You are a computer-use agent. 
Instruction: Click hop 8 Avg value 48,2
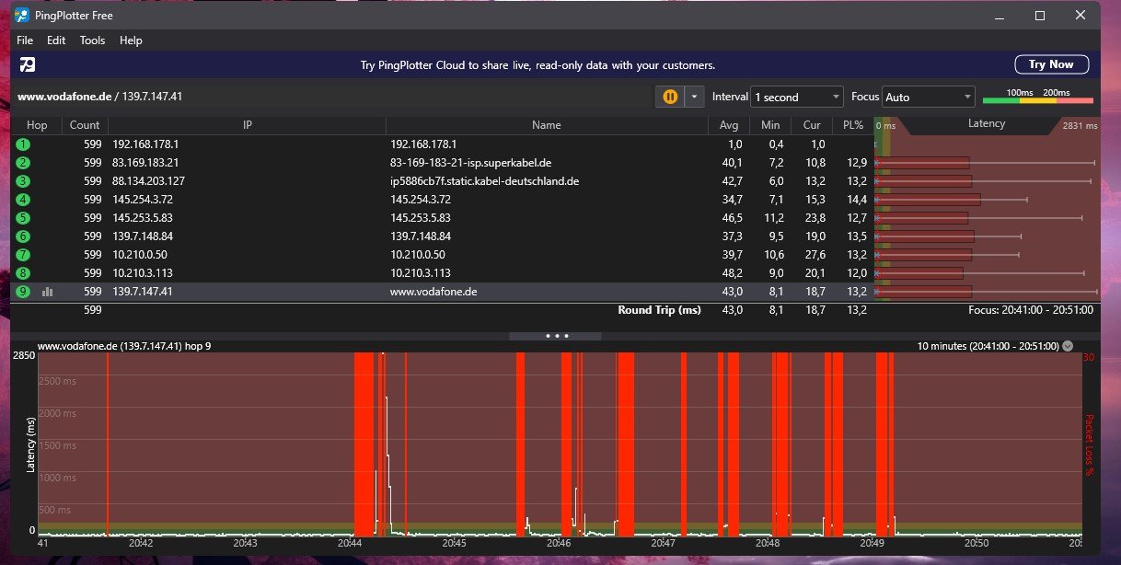click(x=733, y=273)
